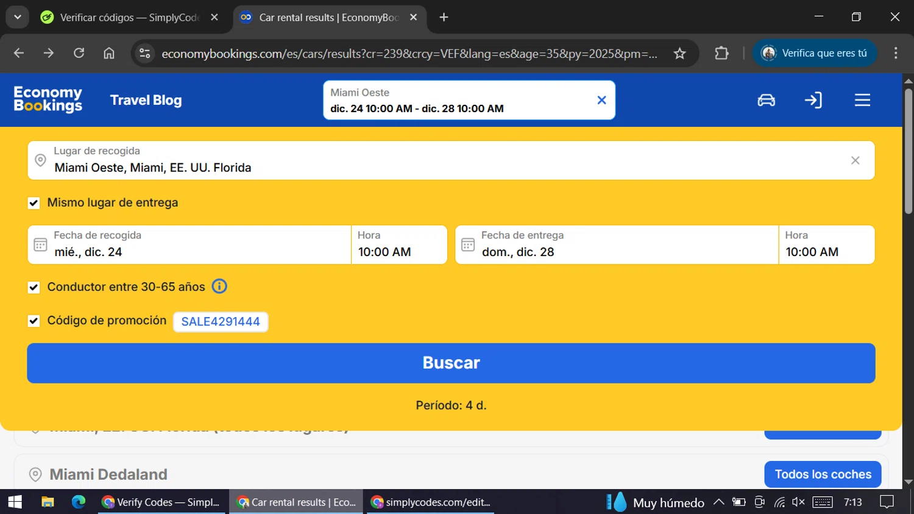Click the Buscar button
This screenshot has width=914, height=514.
[451, 363]
